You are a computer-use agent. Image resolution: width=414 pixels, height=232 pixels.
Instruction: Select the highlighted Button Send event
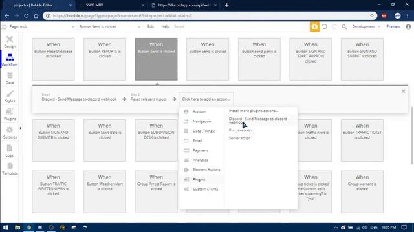[157, 59]
